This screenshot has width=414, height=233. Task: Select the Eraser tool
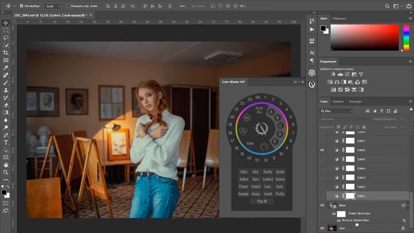[6, 105]
